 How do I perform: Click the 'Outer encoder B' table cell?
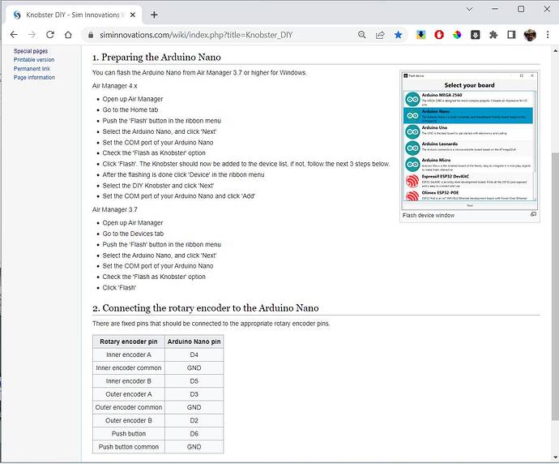(129, 420)
